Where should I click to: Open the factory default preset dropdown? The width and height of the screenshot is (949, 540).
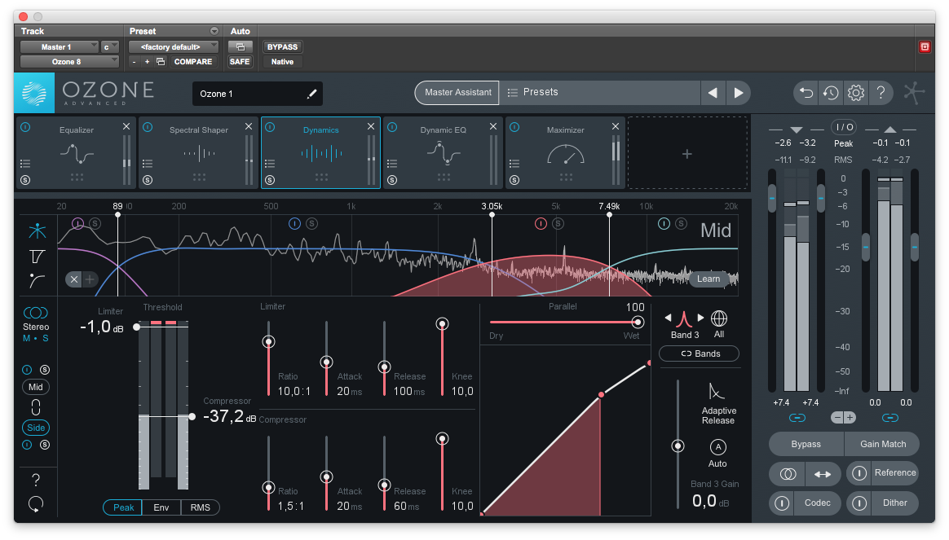pyautogui.click(x=174, y=46)
